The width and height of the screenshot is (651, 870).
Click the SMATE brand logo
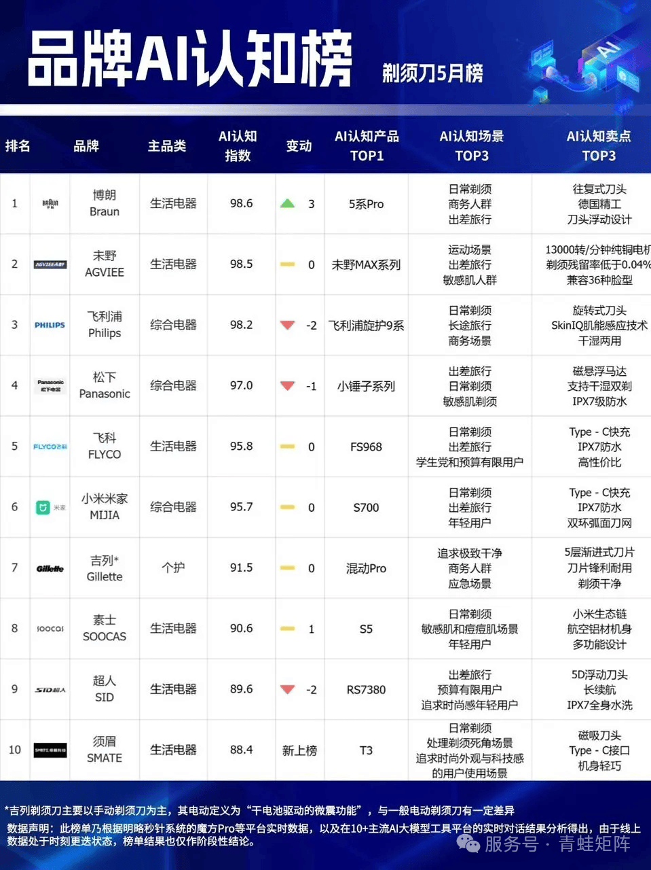pyautogui.click(x=49, y=750)
